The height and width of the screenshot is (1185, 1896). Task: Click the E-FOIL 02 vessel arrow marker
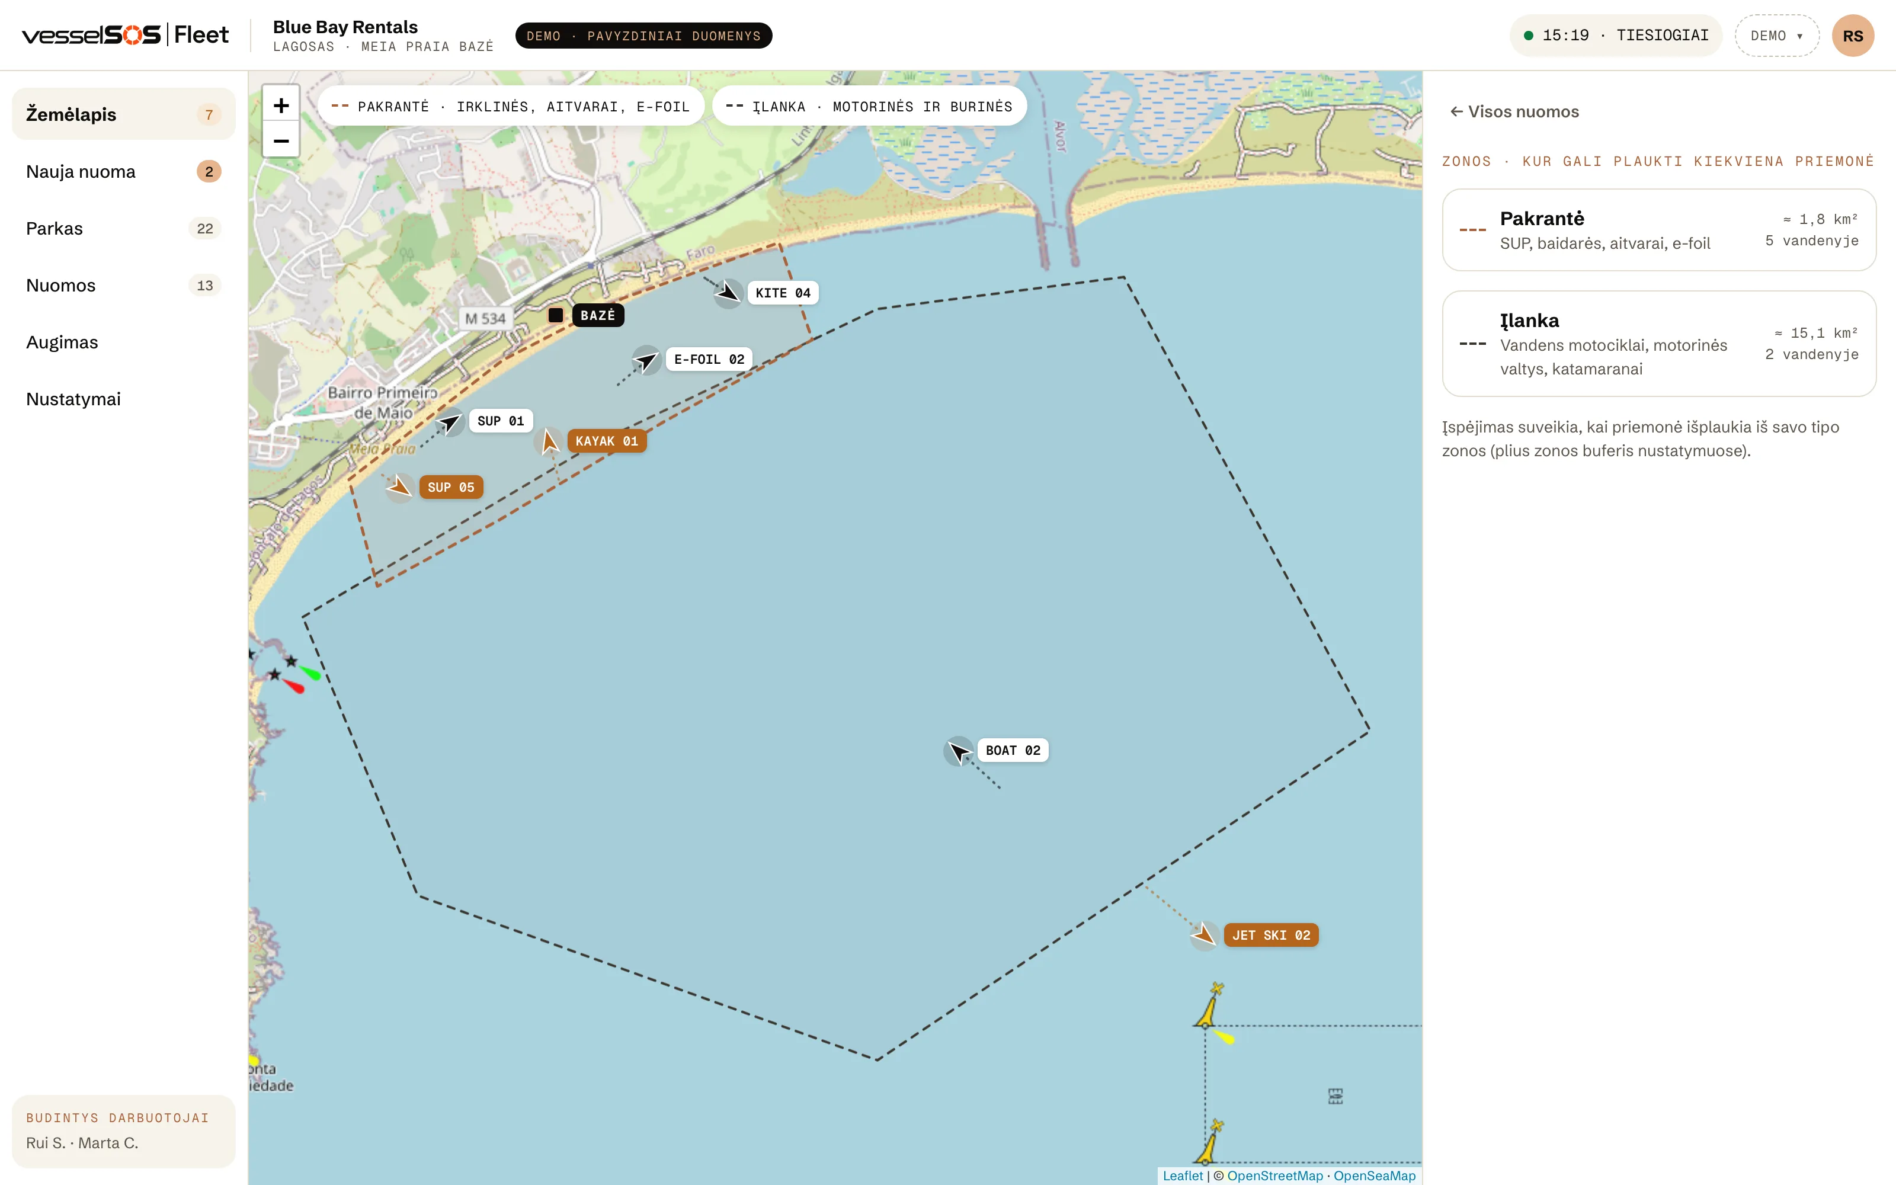pyautogui.click(x=646, y=360)
